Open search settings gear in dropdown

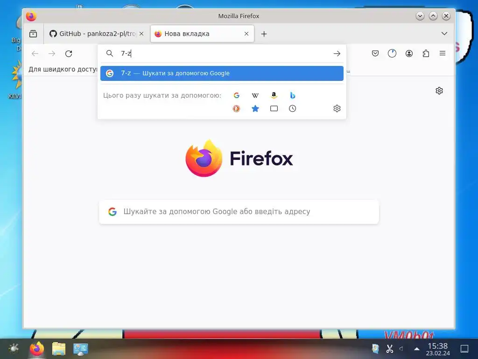tap(337, 108)
